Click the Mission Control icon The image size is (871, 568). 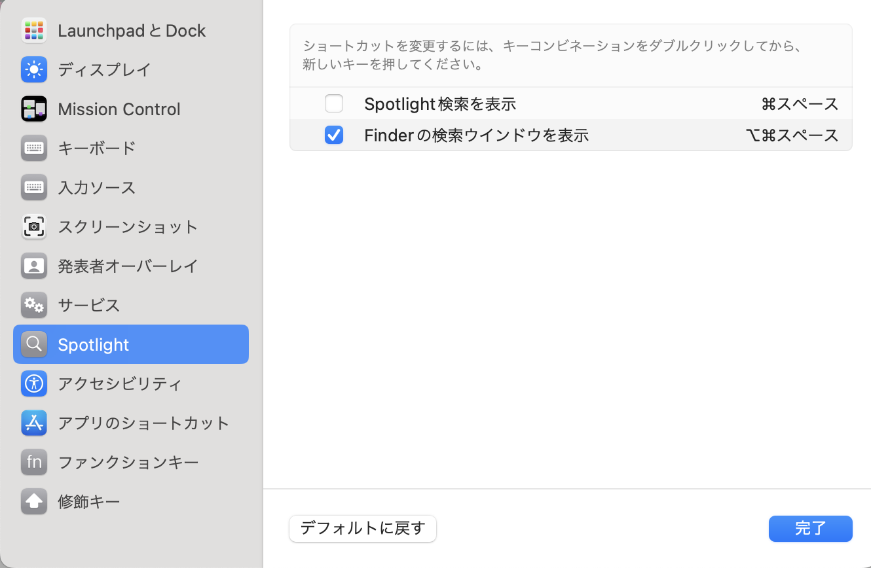tap(33, 109)
